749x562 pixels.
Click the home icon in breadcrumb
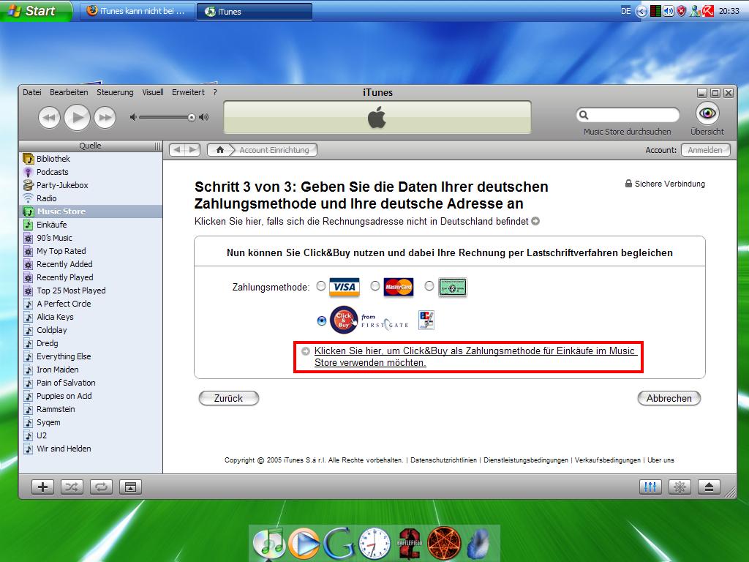pos(219,150)
